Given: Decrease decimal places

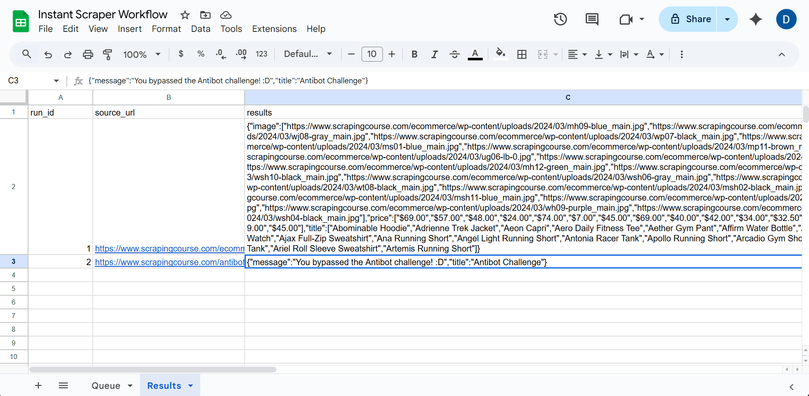Looking at the screenshot, I should 221,54.
